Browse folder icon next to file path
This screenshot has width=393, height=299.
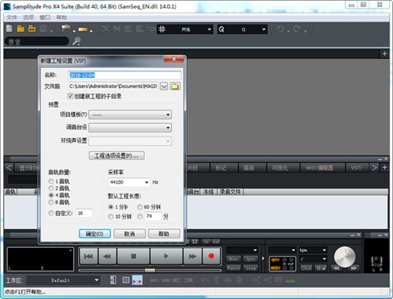coord(175,86)
